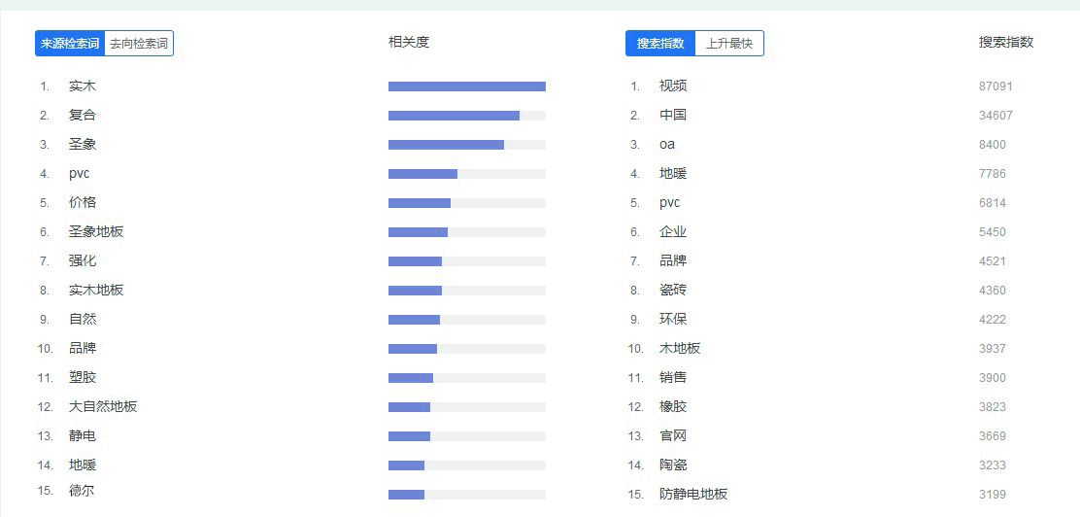Open the keyword 强化
The width and height of the screenshot is (1080, 517).
(83, 261)
